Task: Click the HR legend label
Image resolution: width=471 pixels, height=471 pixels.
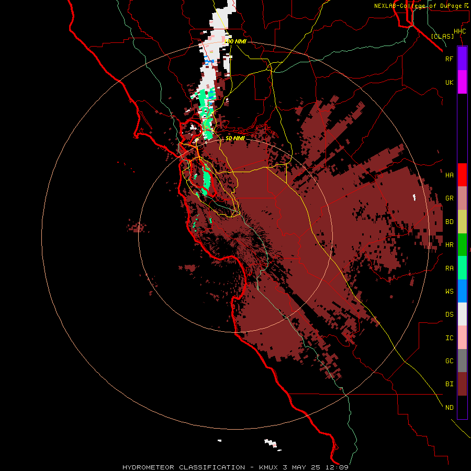Action: tap(449, 245)
